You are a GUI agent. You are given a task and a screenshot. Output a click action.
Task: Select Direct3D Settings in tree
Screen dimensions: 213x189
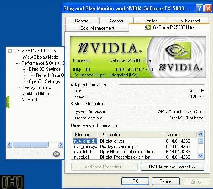[x=45, y=69]
